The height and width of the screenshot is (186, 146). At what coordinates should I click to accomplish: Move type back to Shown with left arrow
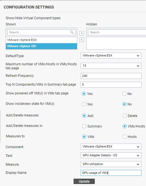82,40
